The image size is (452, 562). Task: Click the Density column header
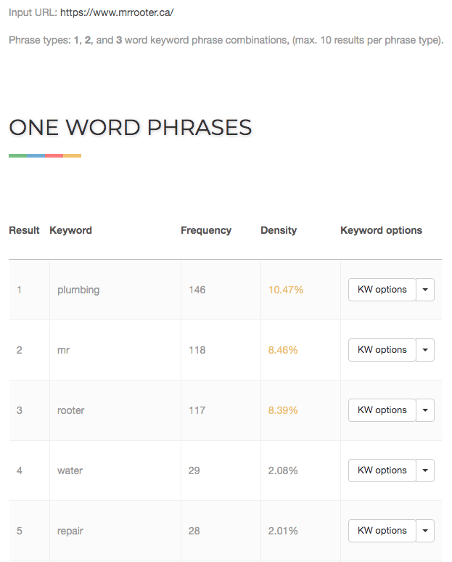coord(279,230)
